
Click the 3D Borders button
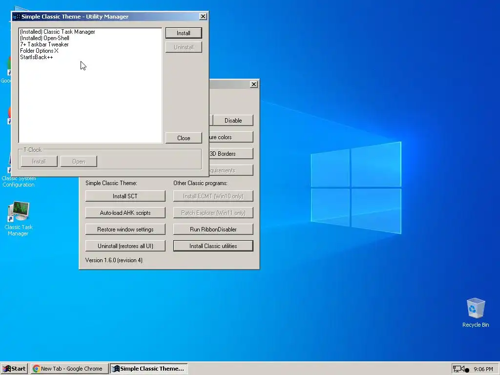[x=231, y=154]
